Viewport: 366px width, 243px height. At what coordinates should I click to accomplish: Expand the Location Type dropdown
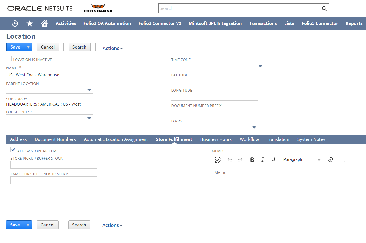pos(89,118)
